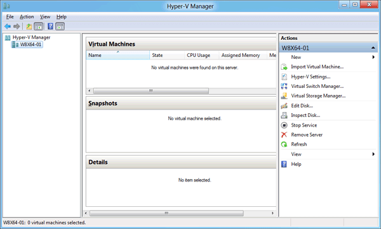Choose Inspect Disk... action
Screen dimensions: 381x229
(305, 115)
